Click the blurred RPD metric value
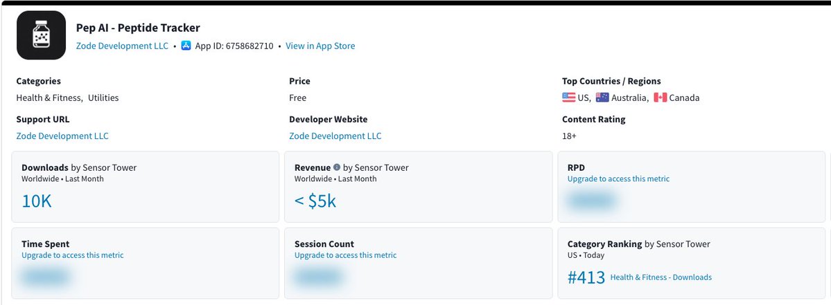831x305 pixels. click(x=591, y=201)
